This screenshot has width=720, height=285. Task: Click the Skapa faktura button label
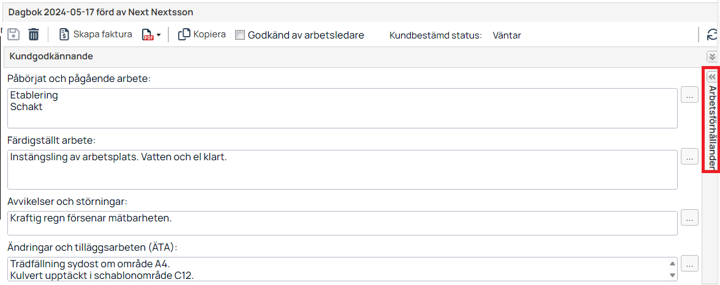tap(102, 34)
